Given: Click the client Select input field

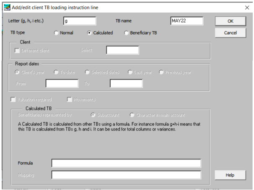Looking at the screenshot, I should [x=123, y=50].
